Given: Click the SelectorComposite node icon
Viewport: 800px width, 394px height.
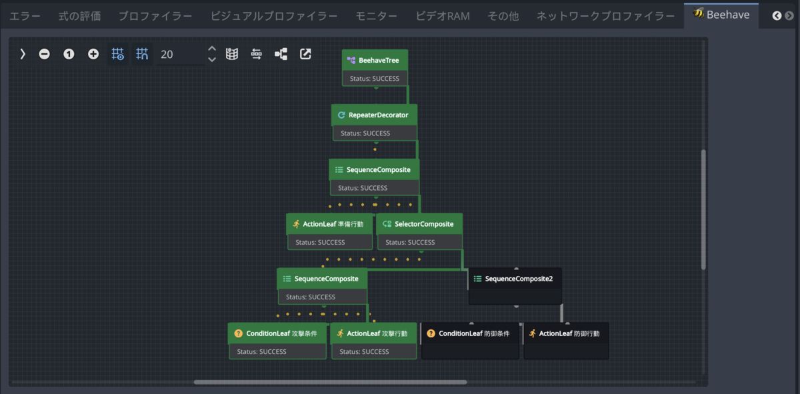Looking at the screenshot, I should tap(387, 224).
